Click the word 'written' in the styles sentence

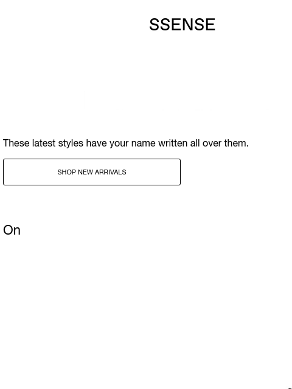(x=173, y=143)
